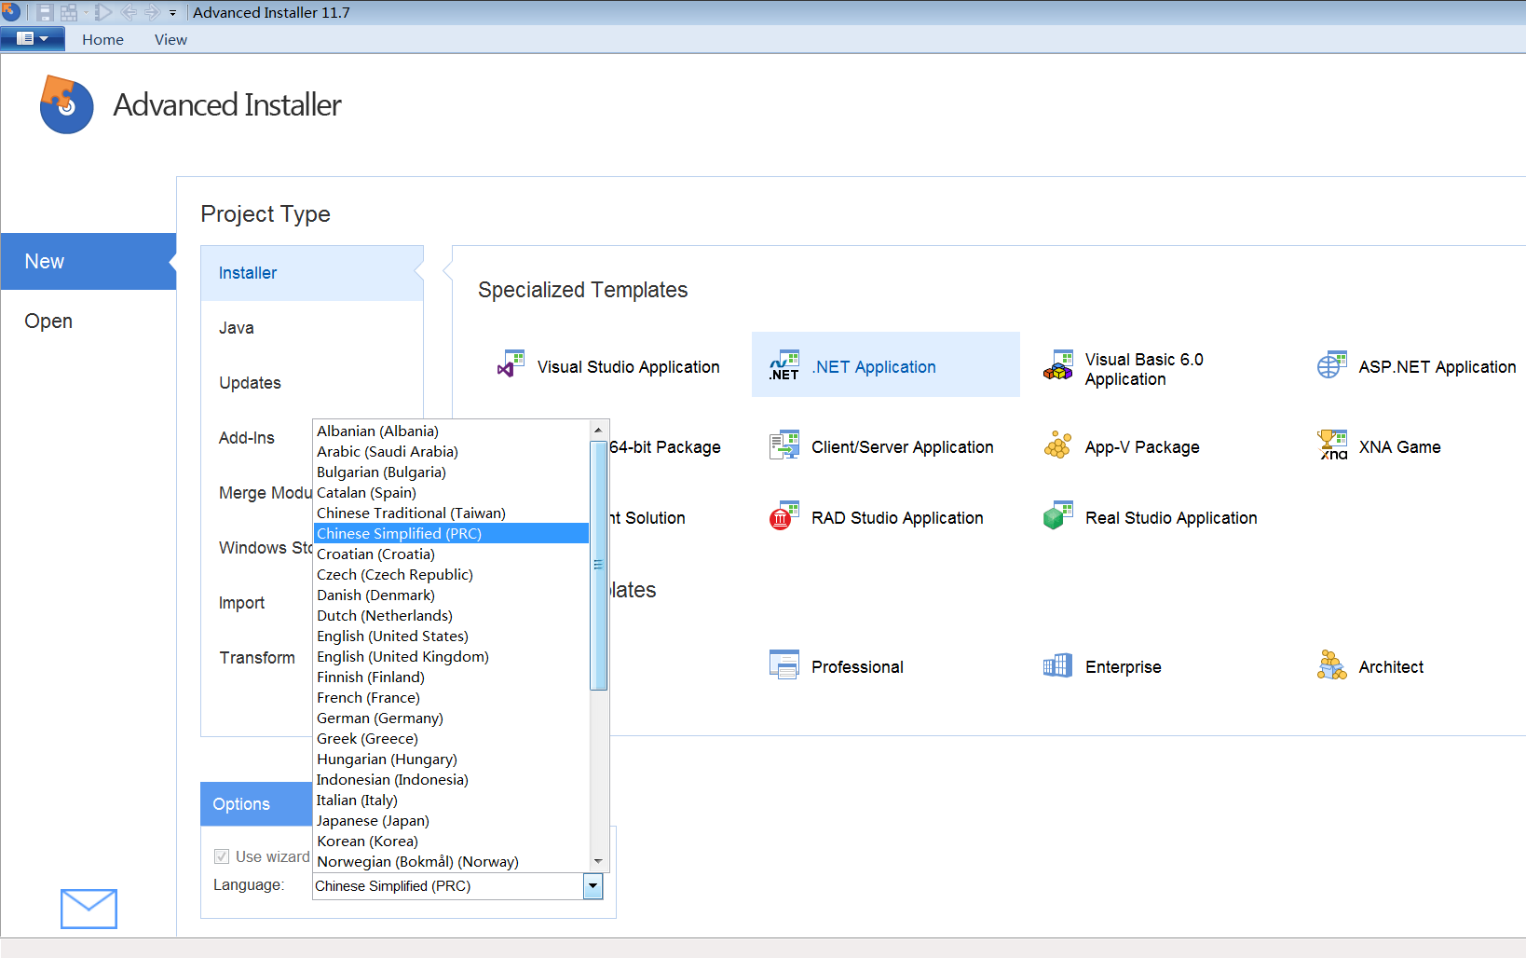Choose Croatian (Croatia) language

452,554
